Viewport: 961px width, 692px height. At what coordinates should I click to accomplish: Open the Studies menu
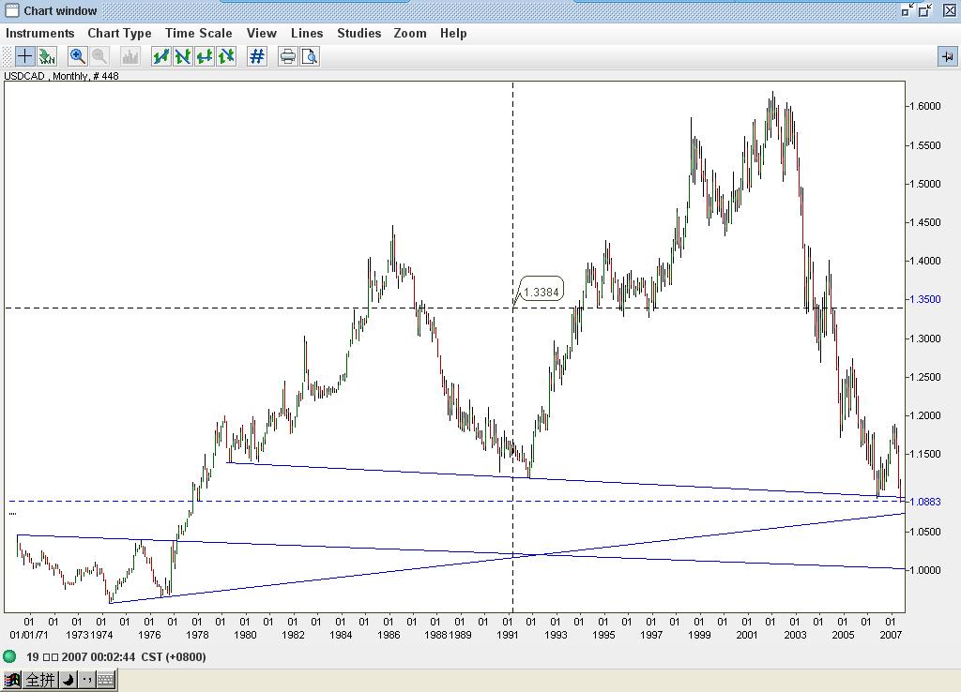[359, 33]
